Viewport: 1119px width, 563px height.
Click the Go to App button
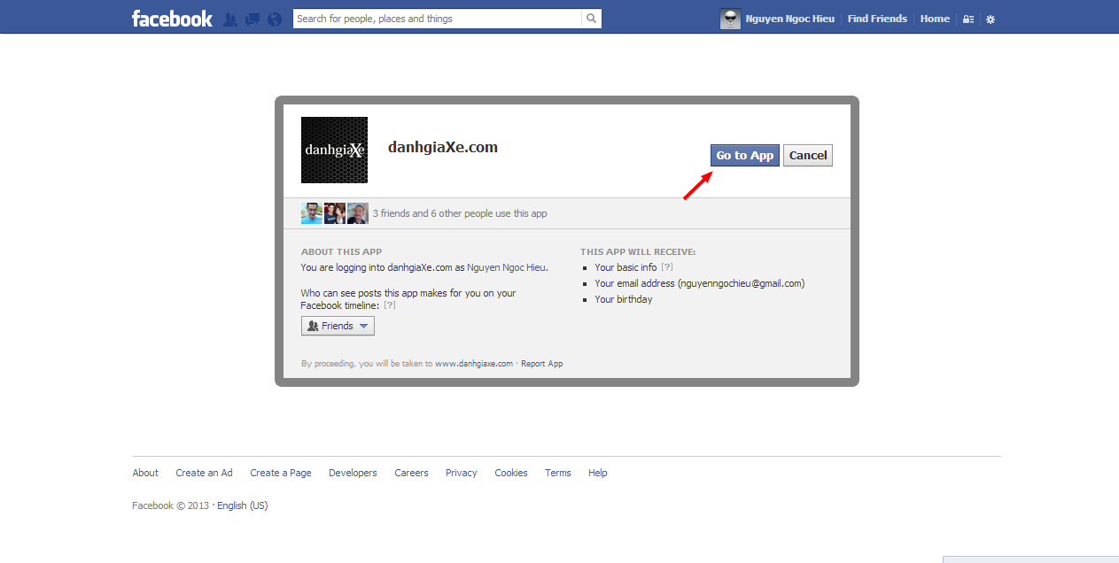744,156
